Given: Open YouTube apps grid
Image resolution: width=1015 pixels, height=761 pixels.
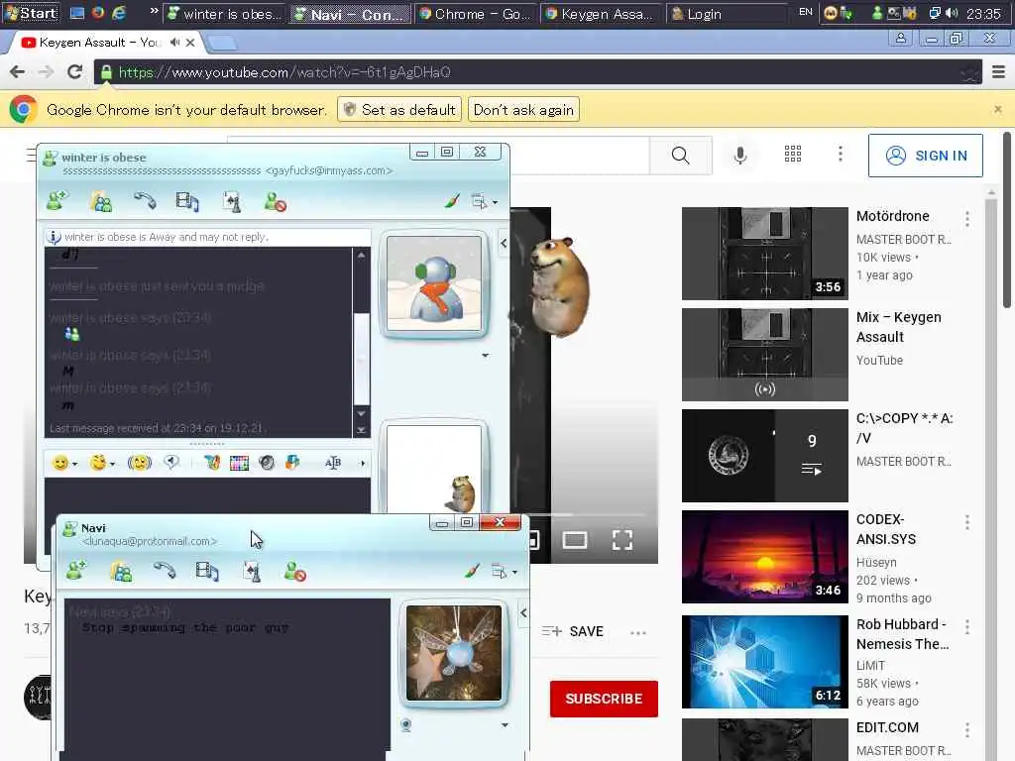Looking at the screenshot, I should [793, 154].
